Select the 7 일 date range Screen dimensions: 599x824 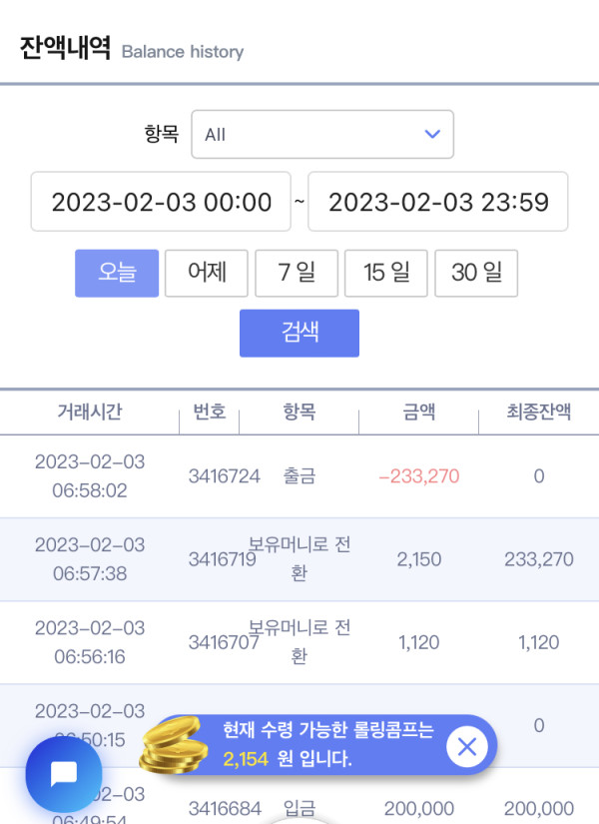tap(297, 273)
